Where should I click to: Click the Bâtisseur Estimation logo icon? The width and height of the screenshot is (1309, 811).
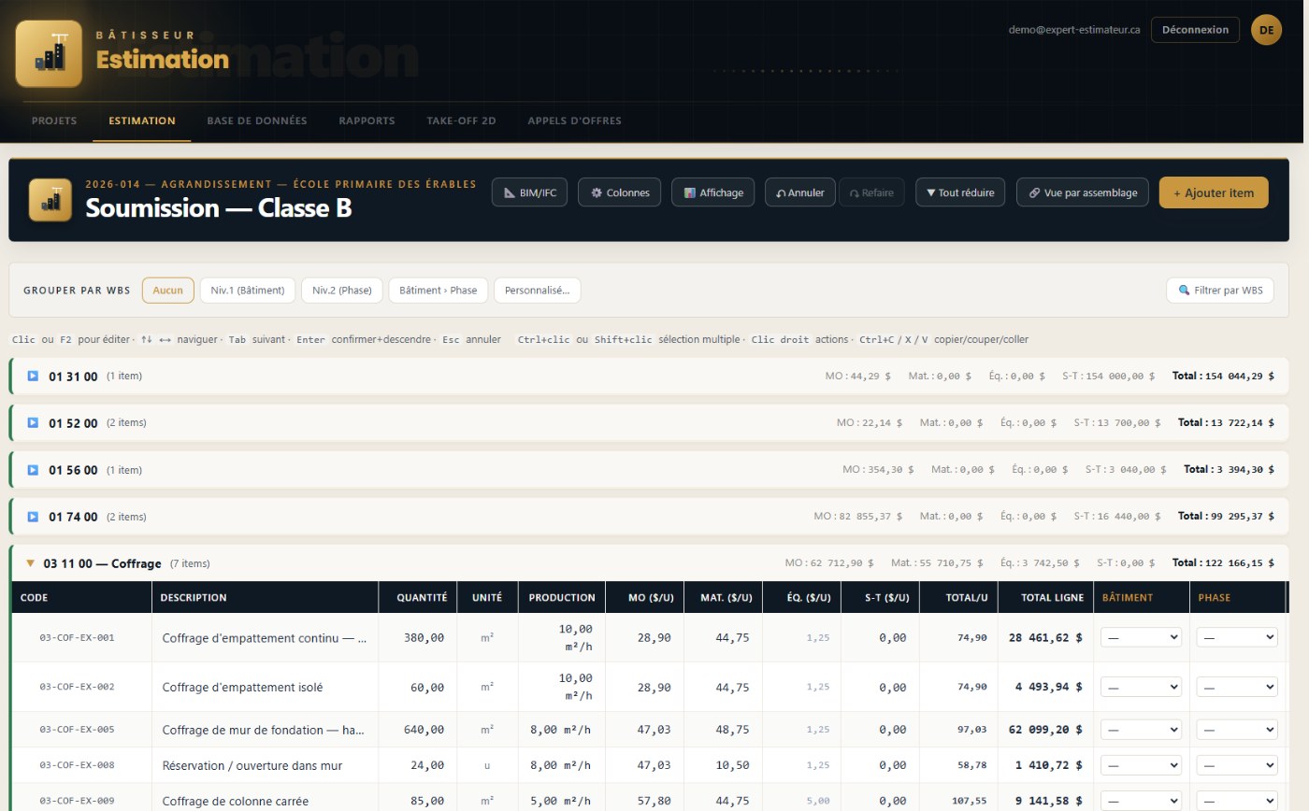point(49,54)
